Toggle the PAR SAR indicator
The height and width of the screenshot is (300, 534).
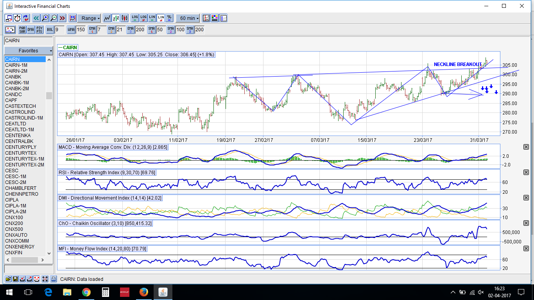[22, 29]
